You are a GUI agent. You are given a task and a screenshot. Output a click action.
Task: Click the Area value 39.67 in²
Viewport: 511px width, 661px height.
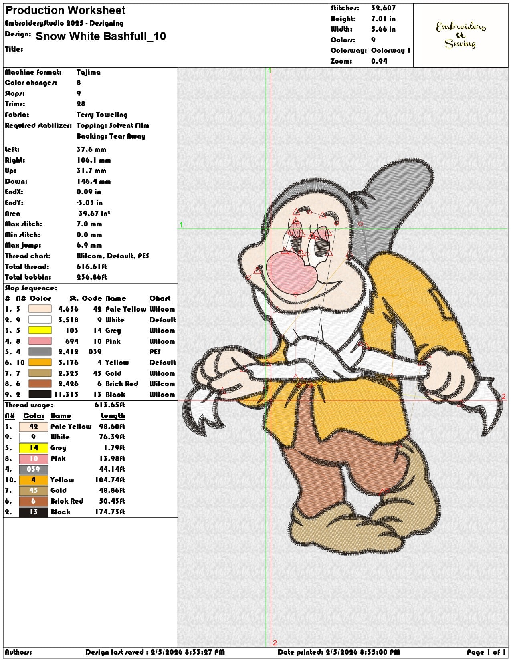click(x=94, y=214)
